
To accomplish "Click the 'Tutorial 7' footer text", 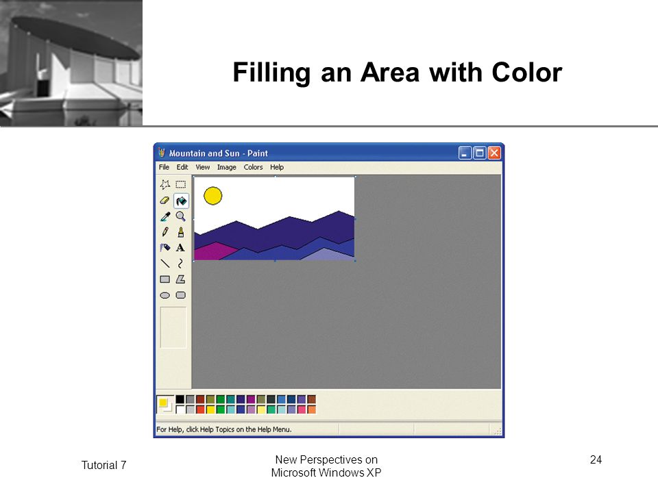I will pyautogui.click(x=103, y=465).
